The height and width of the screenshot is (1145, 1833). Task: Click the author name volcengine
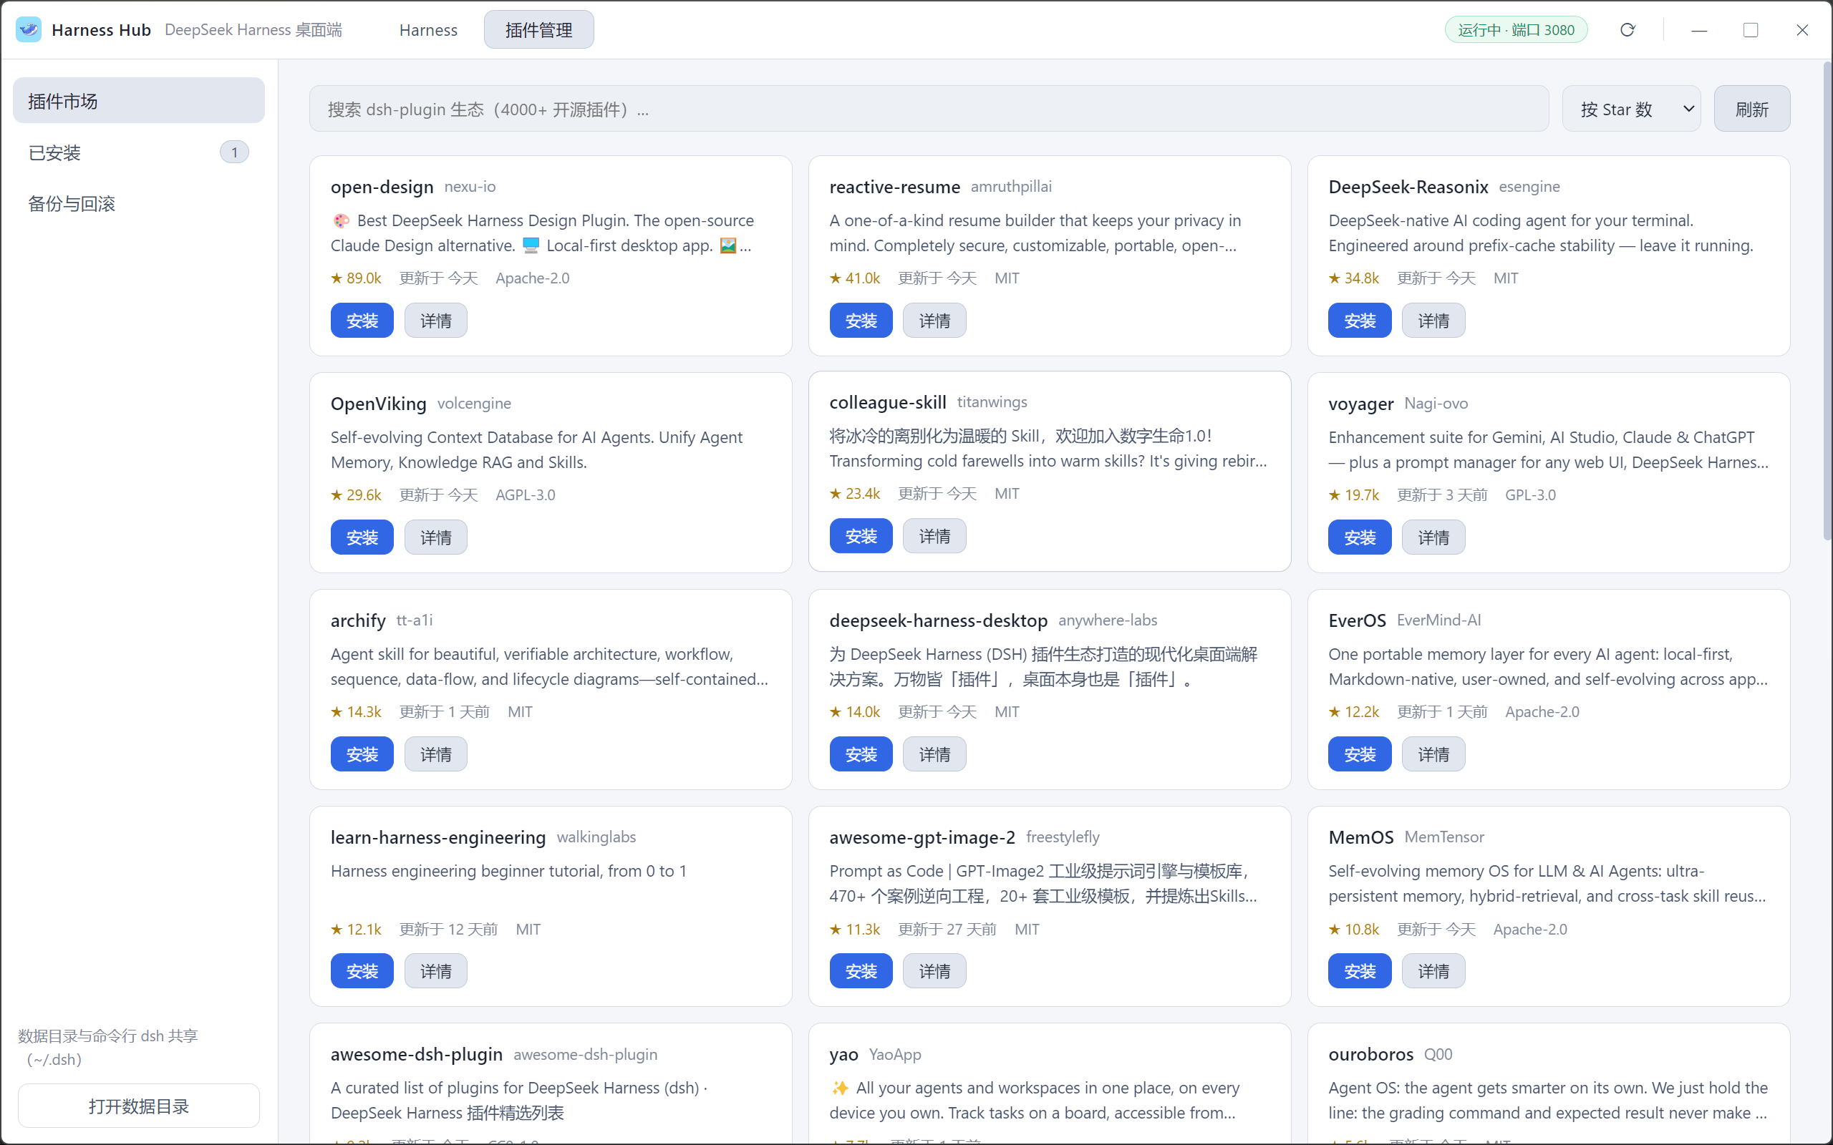[474, 404]
